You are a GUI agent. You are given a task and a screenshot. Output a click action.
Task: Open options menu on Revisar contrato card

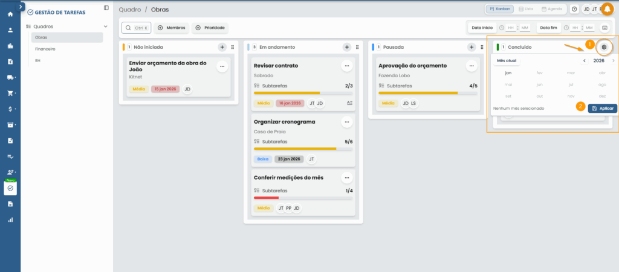(x=346, y=66)
